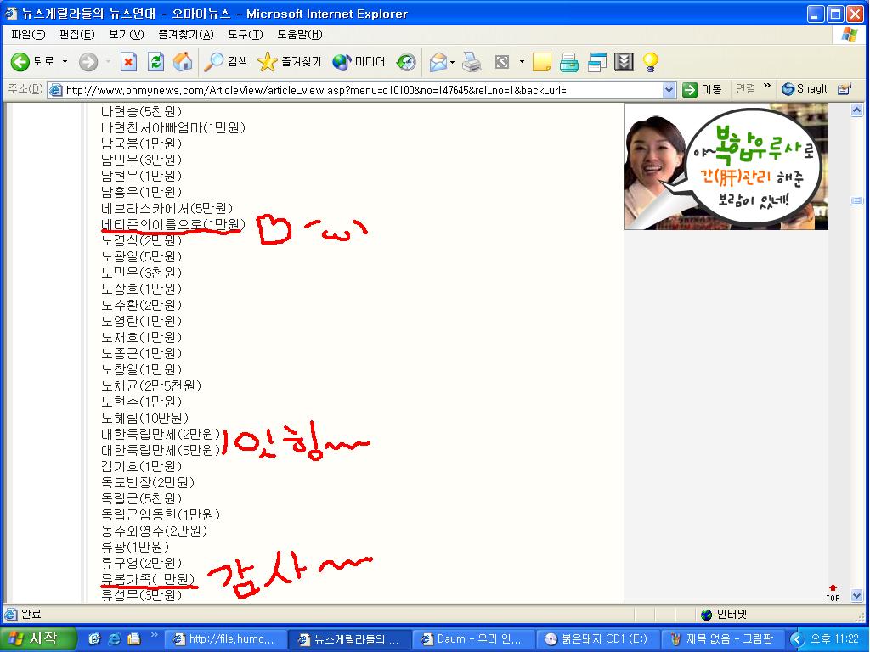The width and height of the screenshot is (870, 652).
Task: Click the forward navigation arrow
Action: (x=88, y=61)
